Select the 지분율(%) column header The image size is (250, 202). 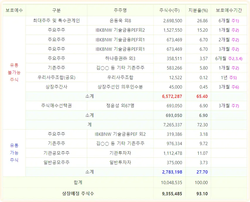click(198, 10)
